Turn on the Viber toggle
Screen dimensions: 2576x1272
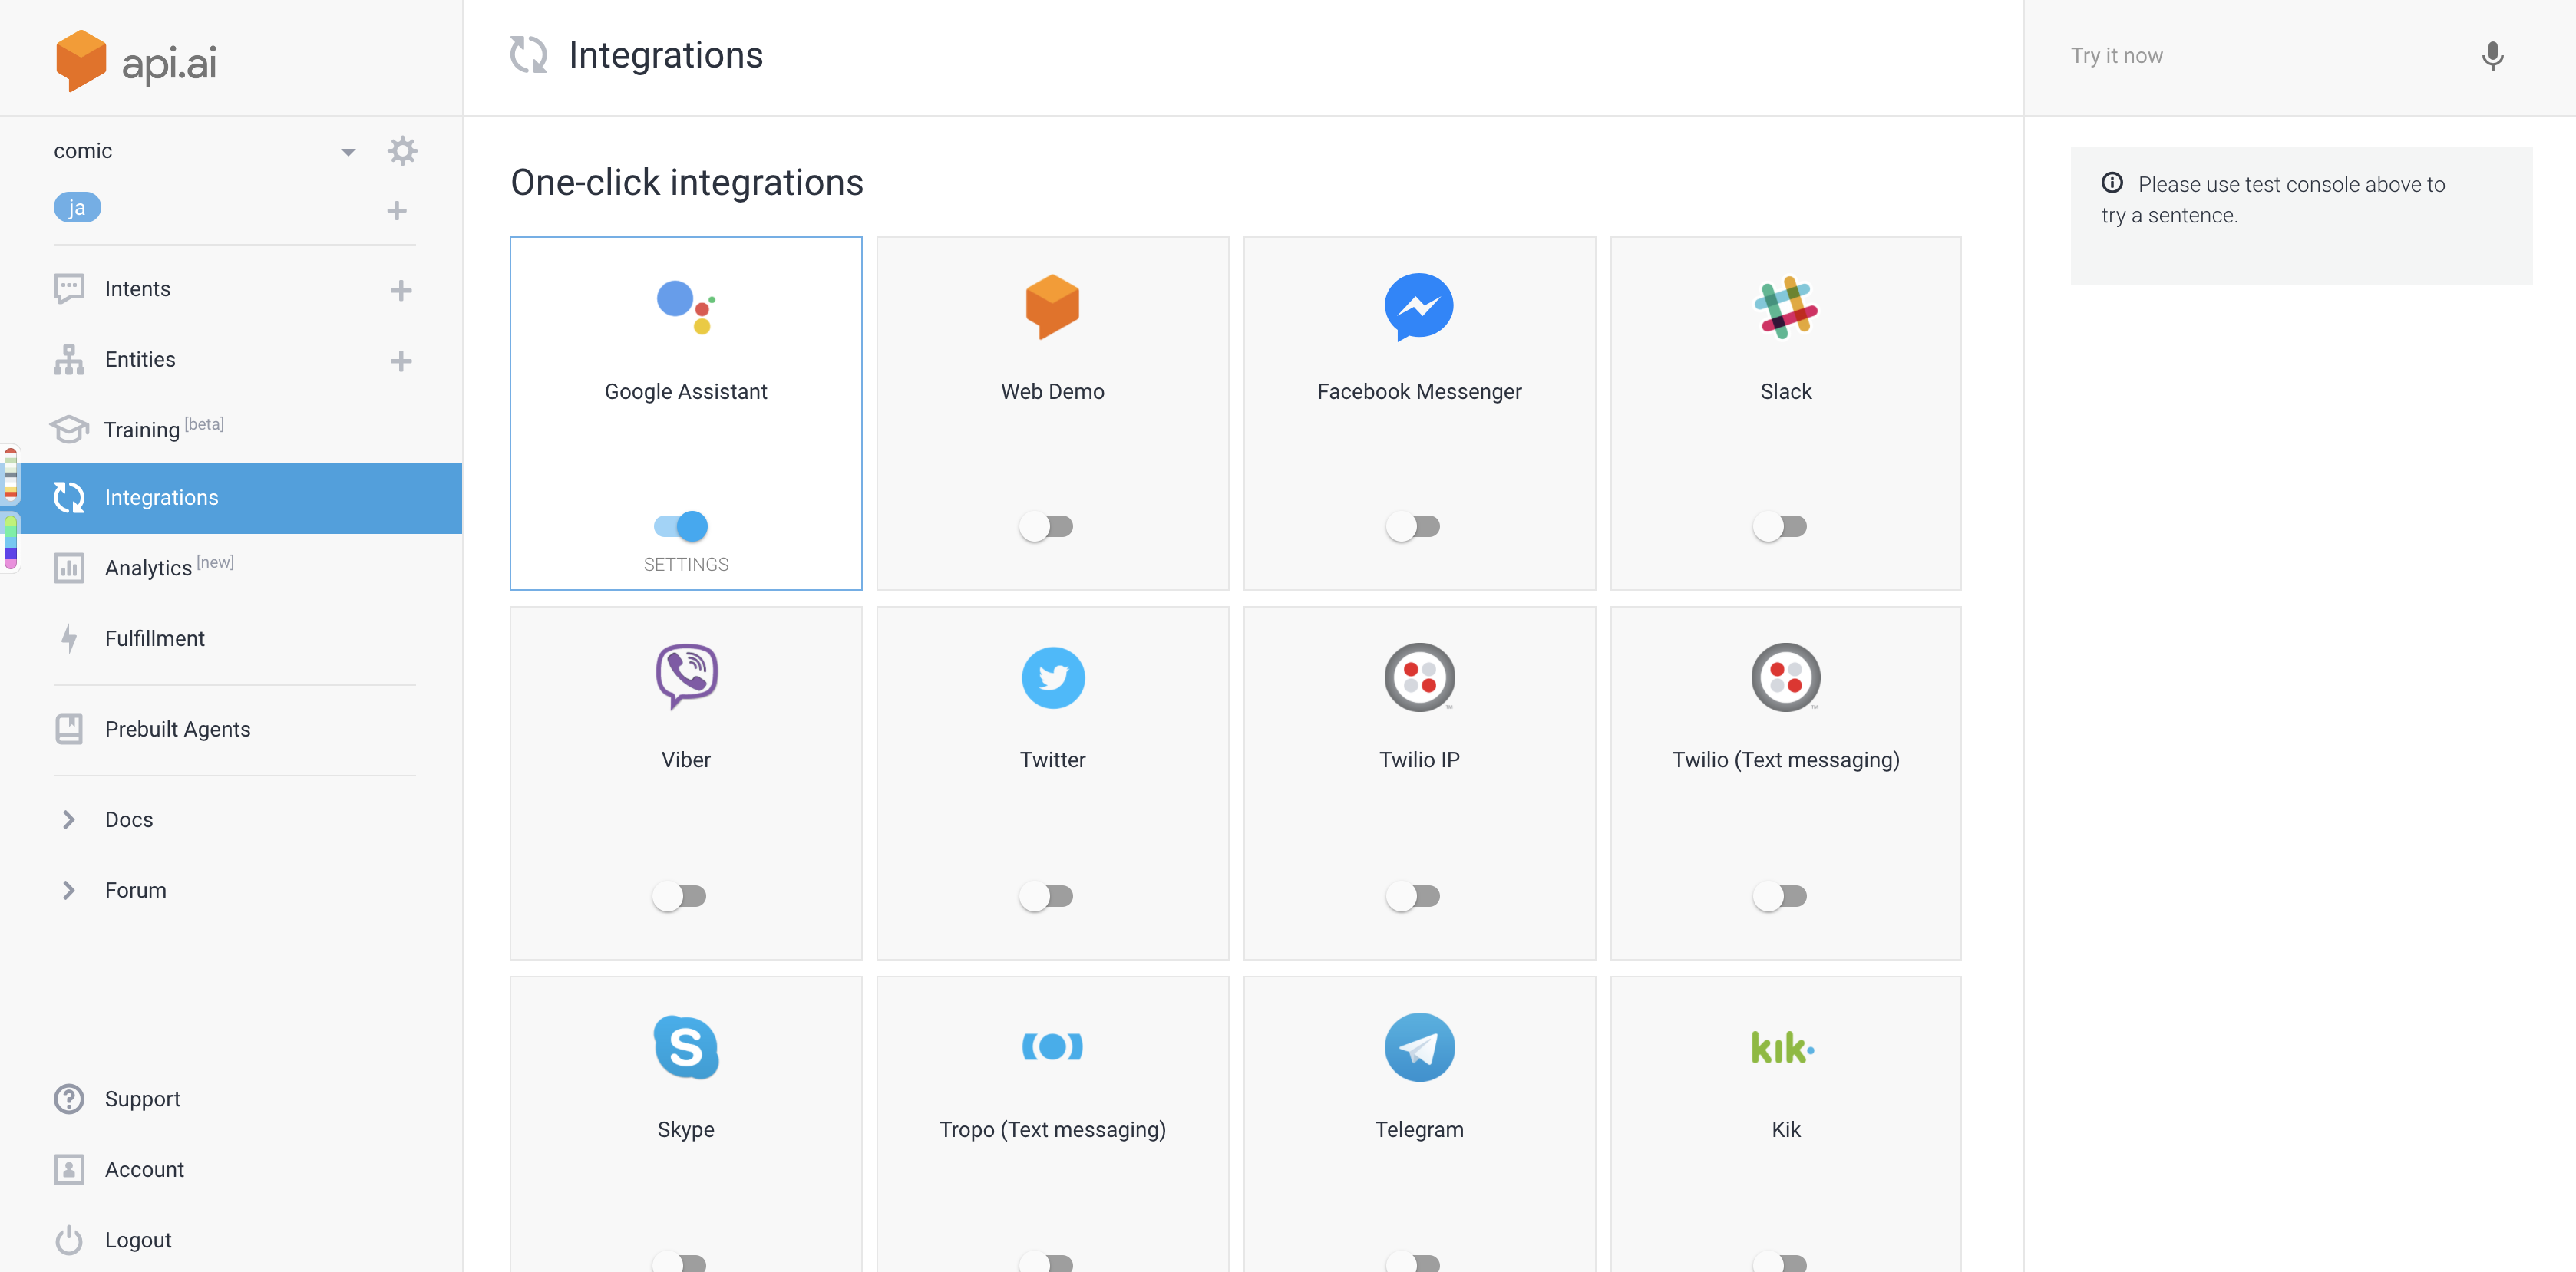(x=679, y=895)
